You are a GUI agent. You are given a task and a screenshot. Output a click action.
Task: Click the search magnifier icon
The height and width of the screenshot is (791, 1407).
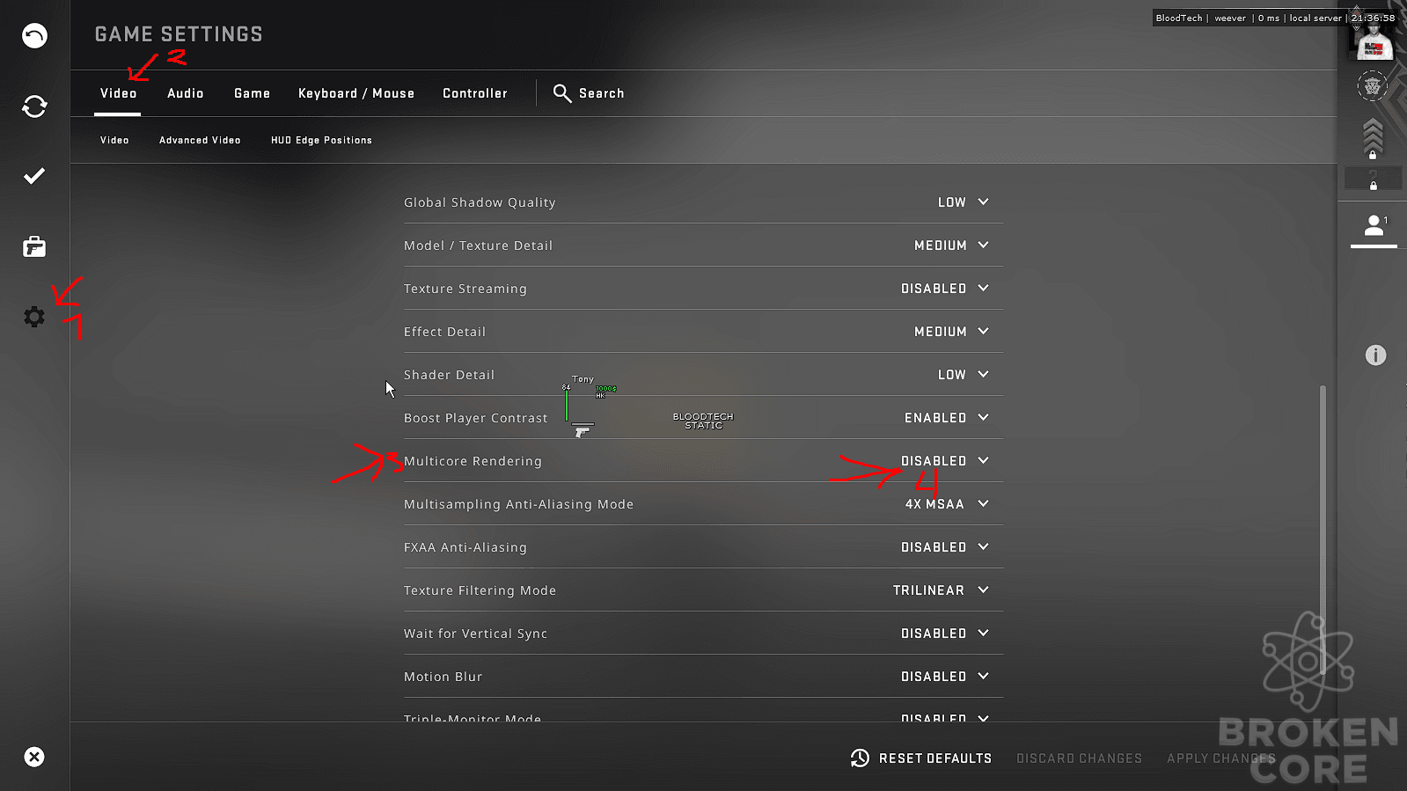tap(562, 93)
